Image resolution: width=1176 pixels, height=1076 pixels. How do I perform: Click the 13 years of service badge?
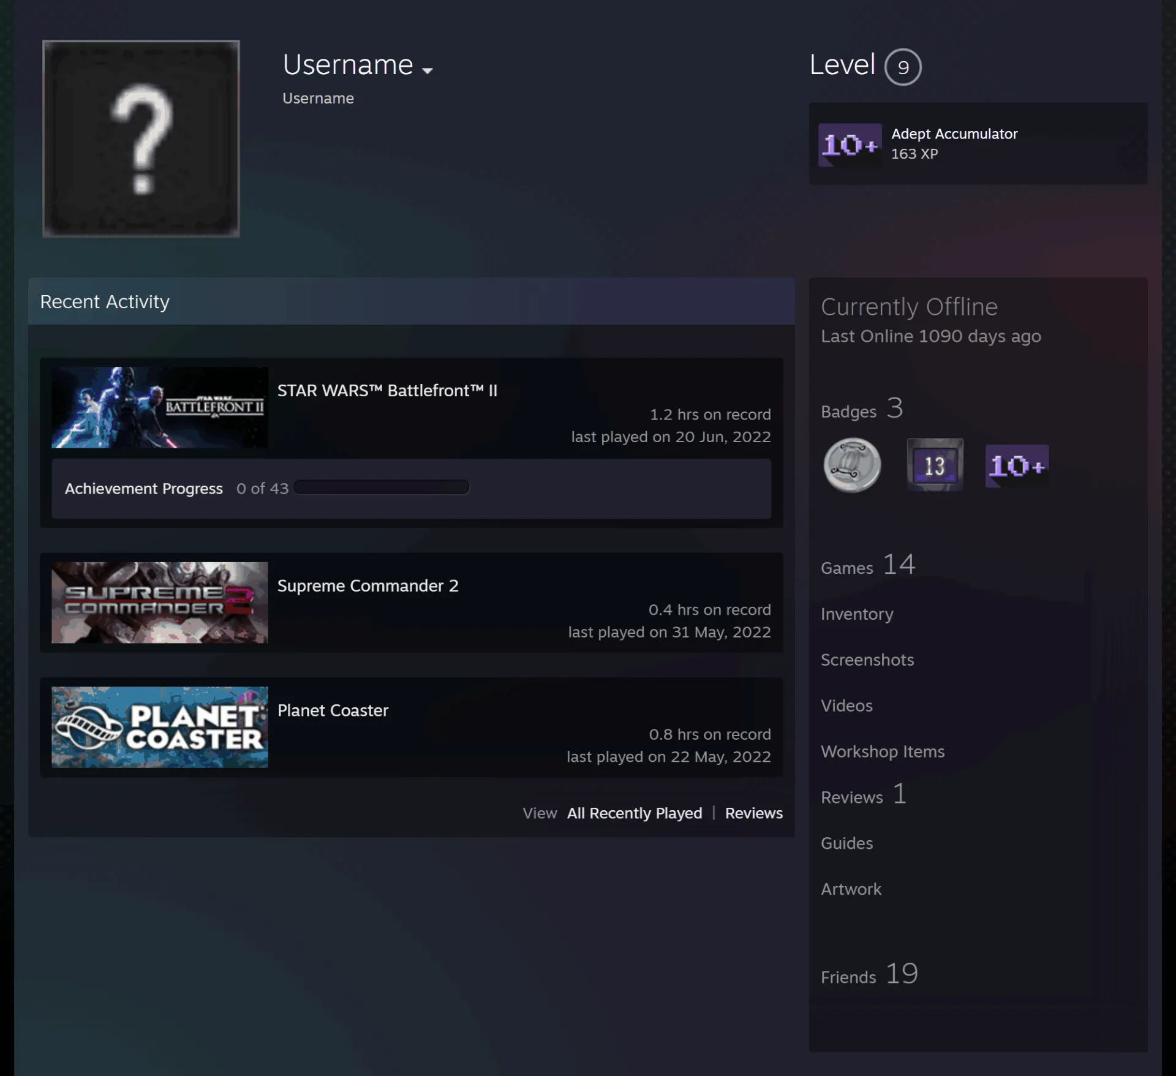click(935, 465)
